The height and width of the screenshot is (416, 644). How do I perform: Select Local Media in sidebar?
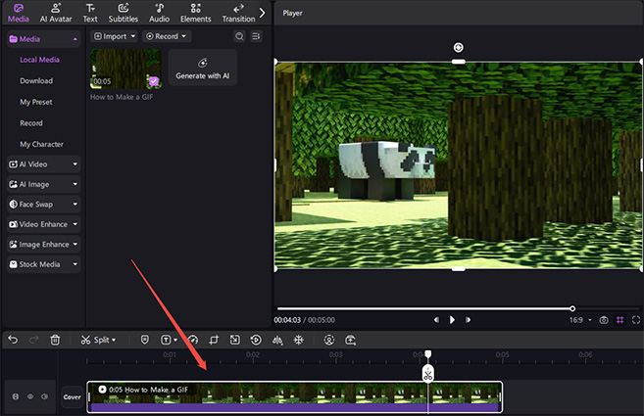[40, 60]
